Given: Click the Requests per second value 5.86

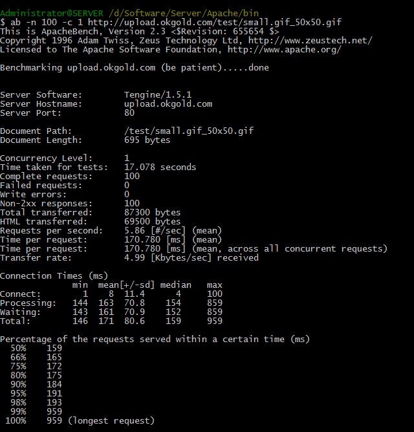Looking at the screenshot, I should [x=135, y=231].
